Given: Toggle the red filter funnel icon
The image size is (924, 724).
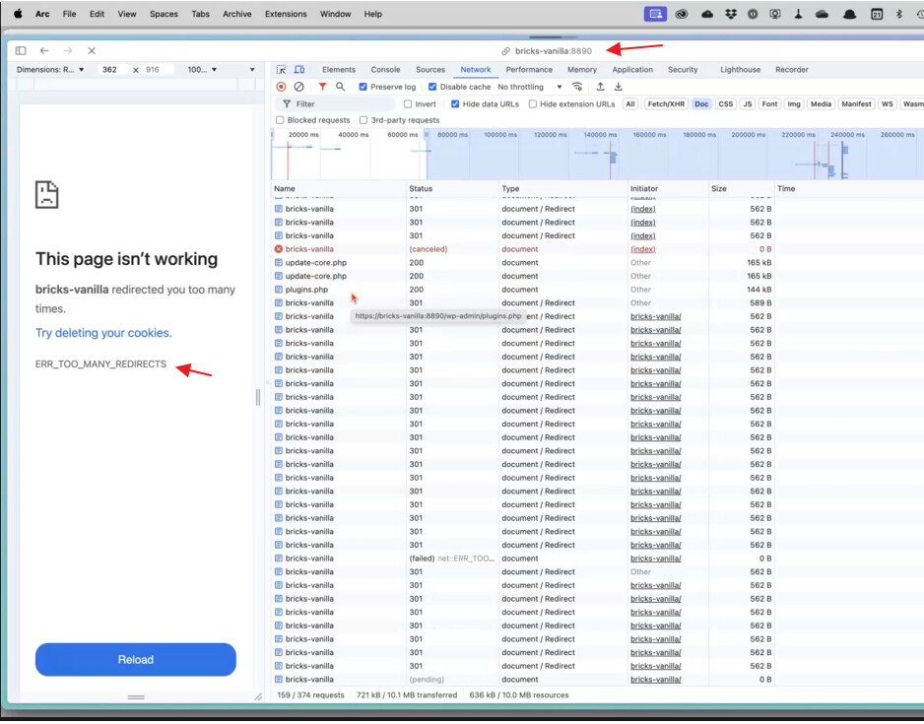Looking at the screenshot, I should coord(322,87).
